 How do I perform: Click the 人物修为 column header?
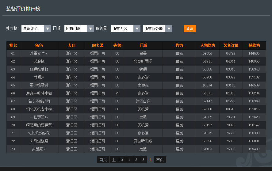207,45
